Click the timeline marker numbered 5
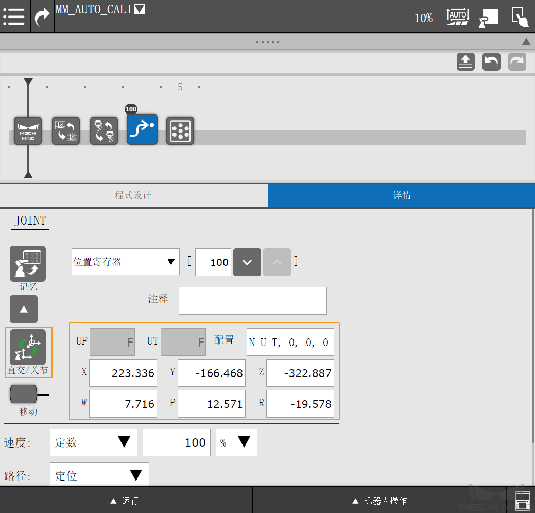535x513 pixels. (180, 87)
